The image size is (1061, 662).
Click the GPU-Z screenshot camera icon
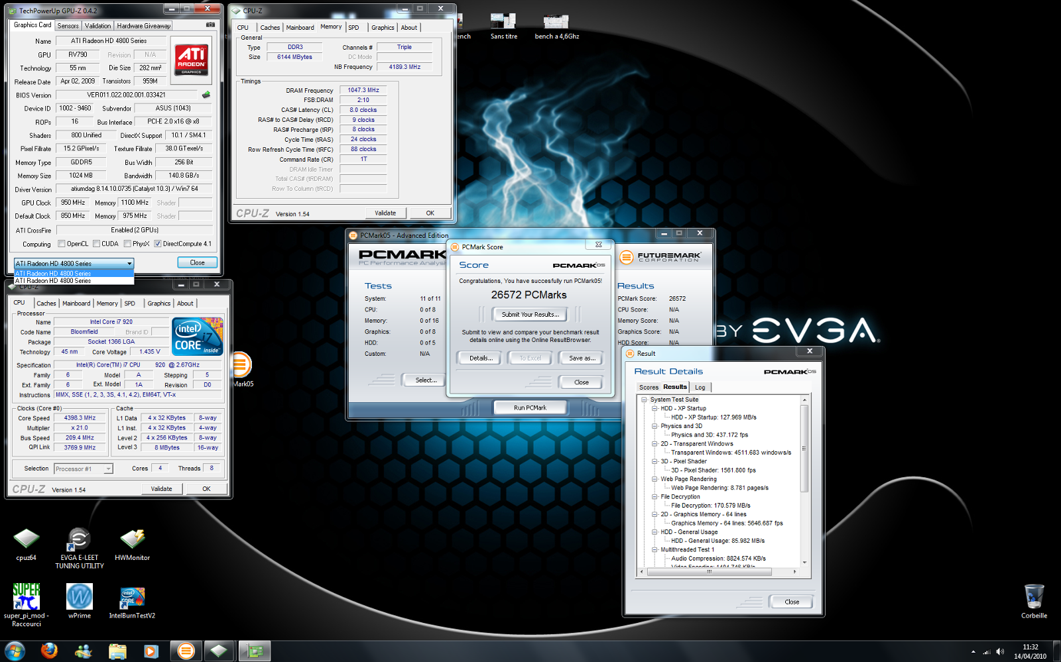(210, 25)
